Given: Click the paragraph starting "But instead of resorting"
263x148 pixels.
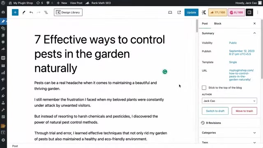Looking at the screenshot, I should 96,119.
